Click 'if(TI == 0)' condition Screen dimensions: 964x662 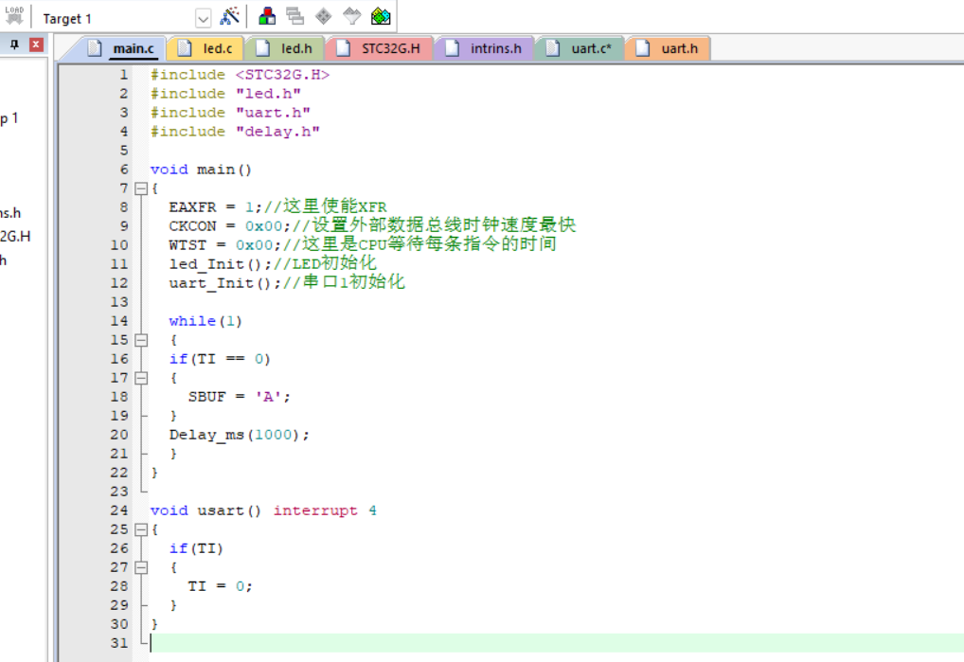220,359
